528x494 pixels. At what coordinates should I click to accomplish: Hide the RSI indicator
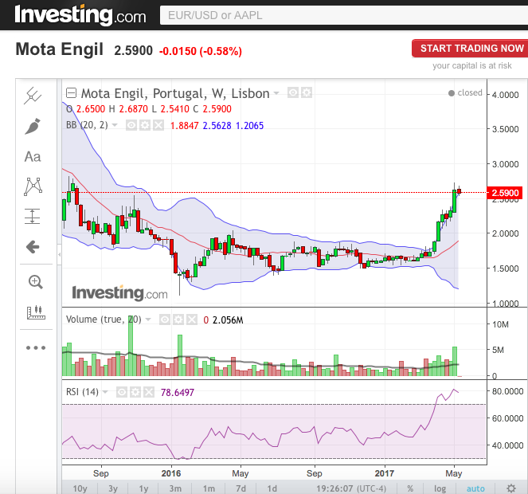pyautogui.click(x=122, y=392)
